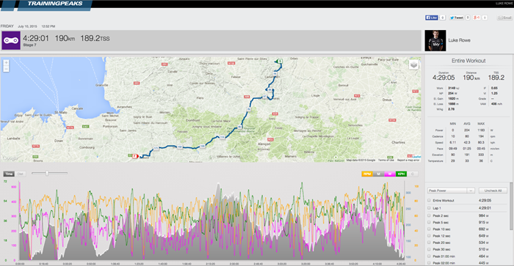514x266 pixels.
Task: Check the Entire Workout checkbox
Action: coord(429,200)
